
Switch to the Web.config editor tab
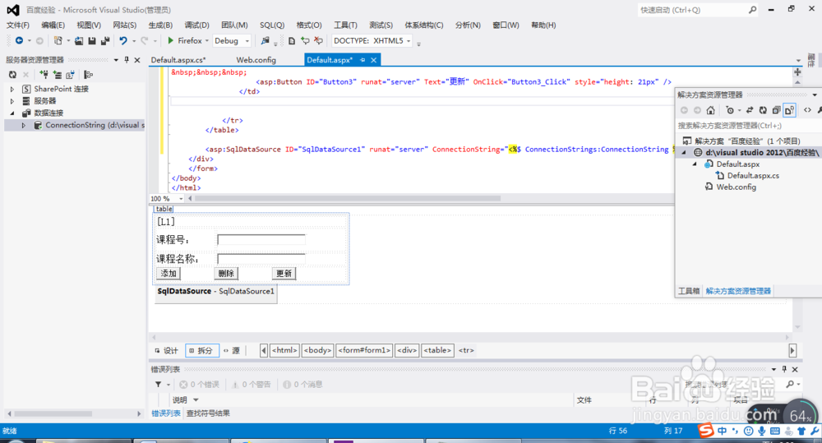[256, 60]
